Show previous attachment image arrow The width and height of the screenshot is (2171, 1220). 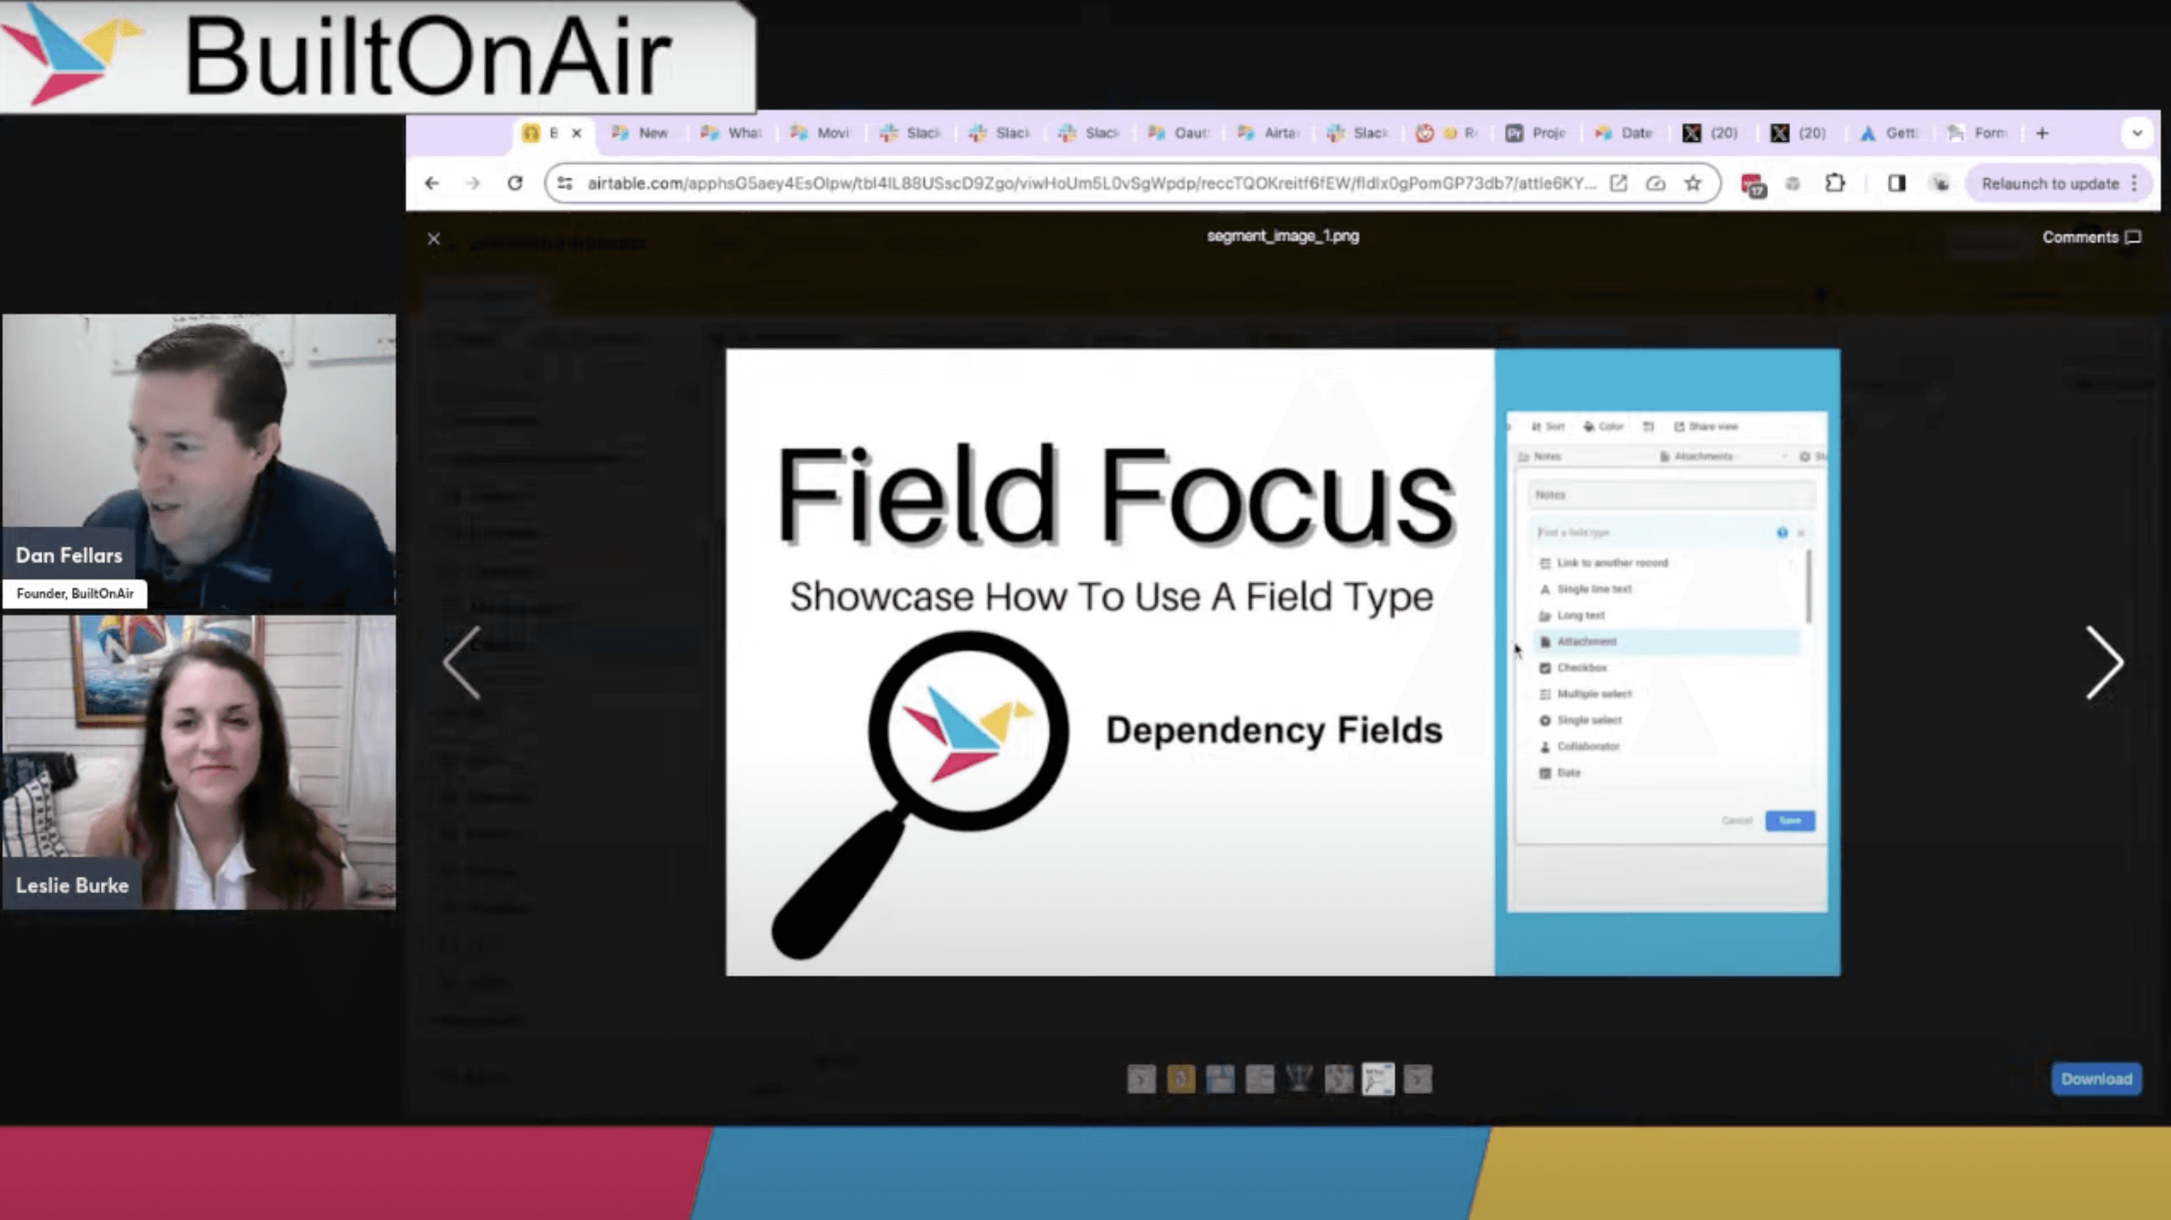click(462, 662)
